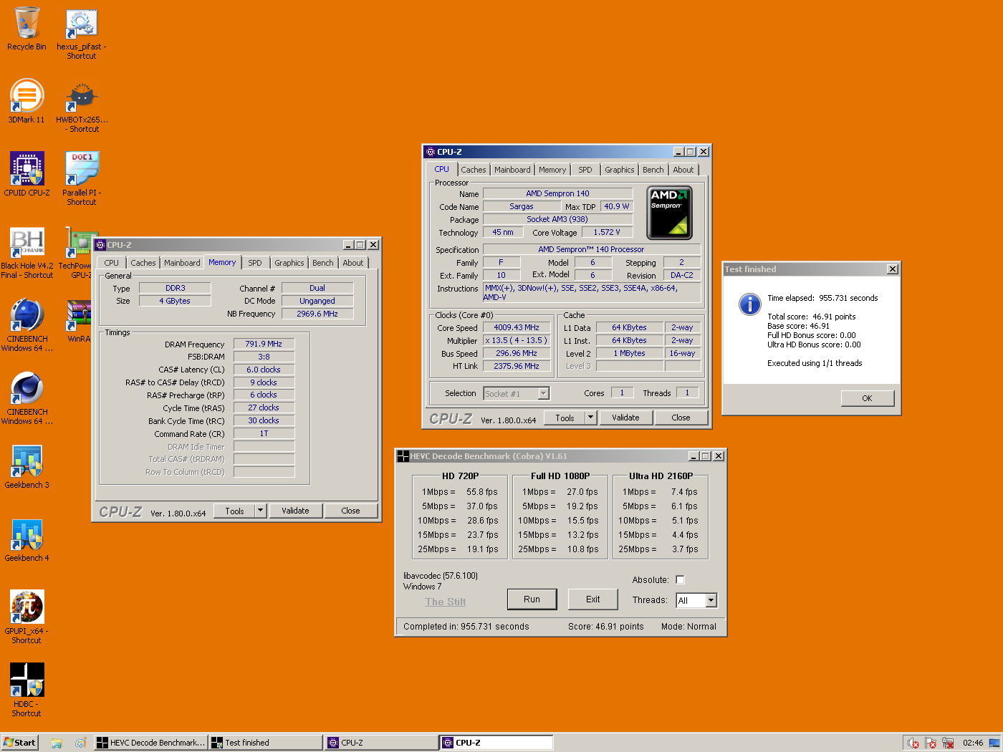
Task: Click Run button in HEVC Decode Benchmark
Action: (532, 599)
